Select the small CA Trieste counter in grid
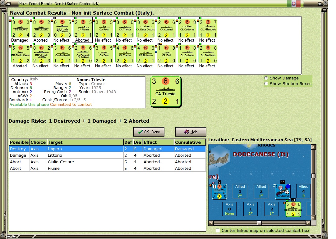Viewport: 336px width, 239px height. [x=125, y=29]
